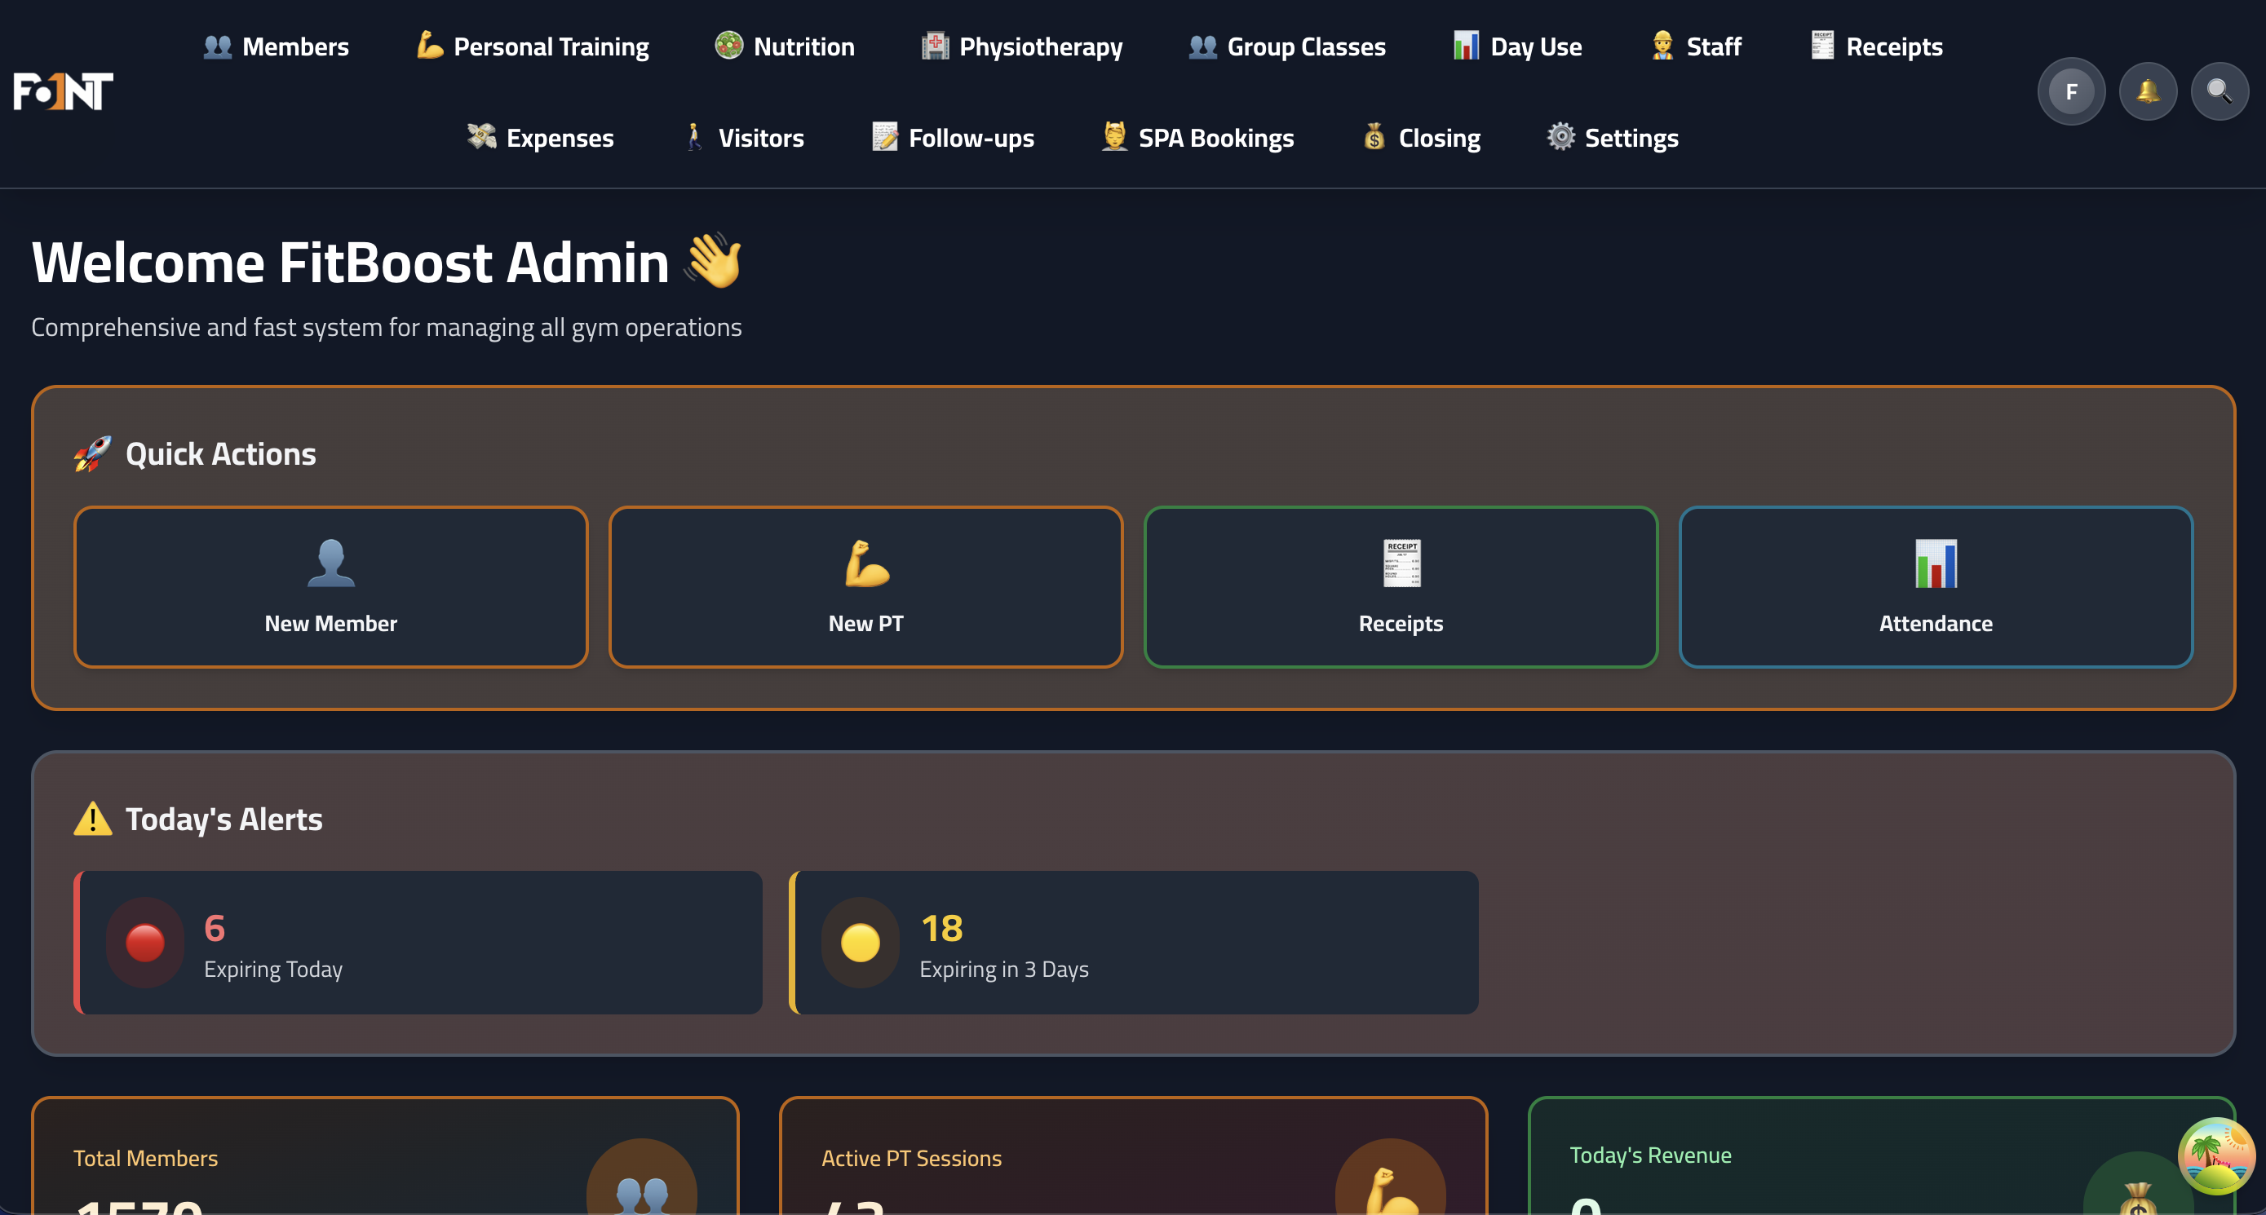Open the Settings menu
The width and height of the screenshot is (2266, 1215).
click(x=1612, y=137)
